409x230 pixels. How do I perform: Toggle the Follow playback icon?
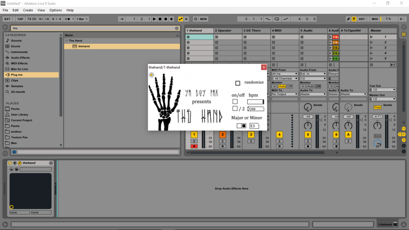[x=122, y=19]
